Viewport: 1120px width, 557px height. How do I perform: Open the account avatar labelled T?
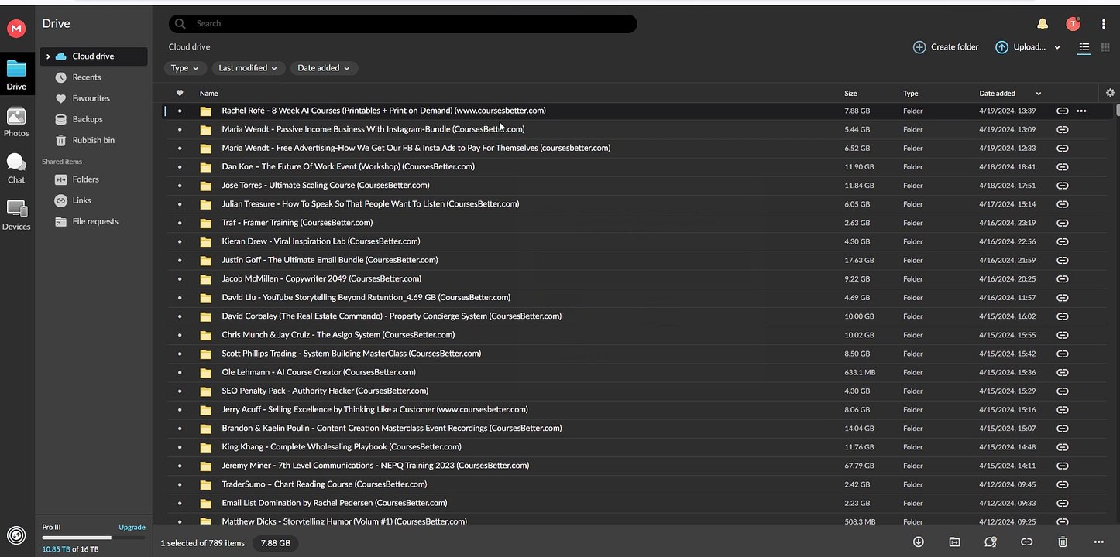(x=1073, y=24)
